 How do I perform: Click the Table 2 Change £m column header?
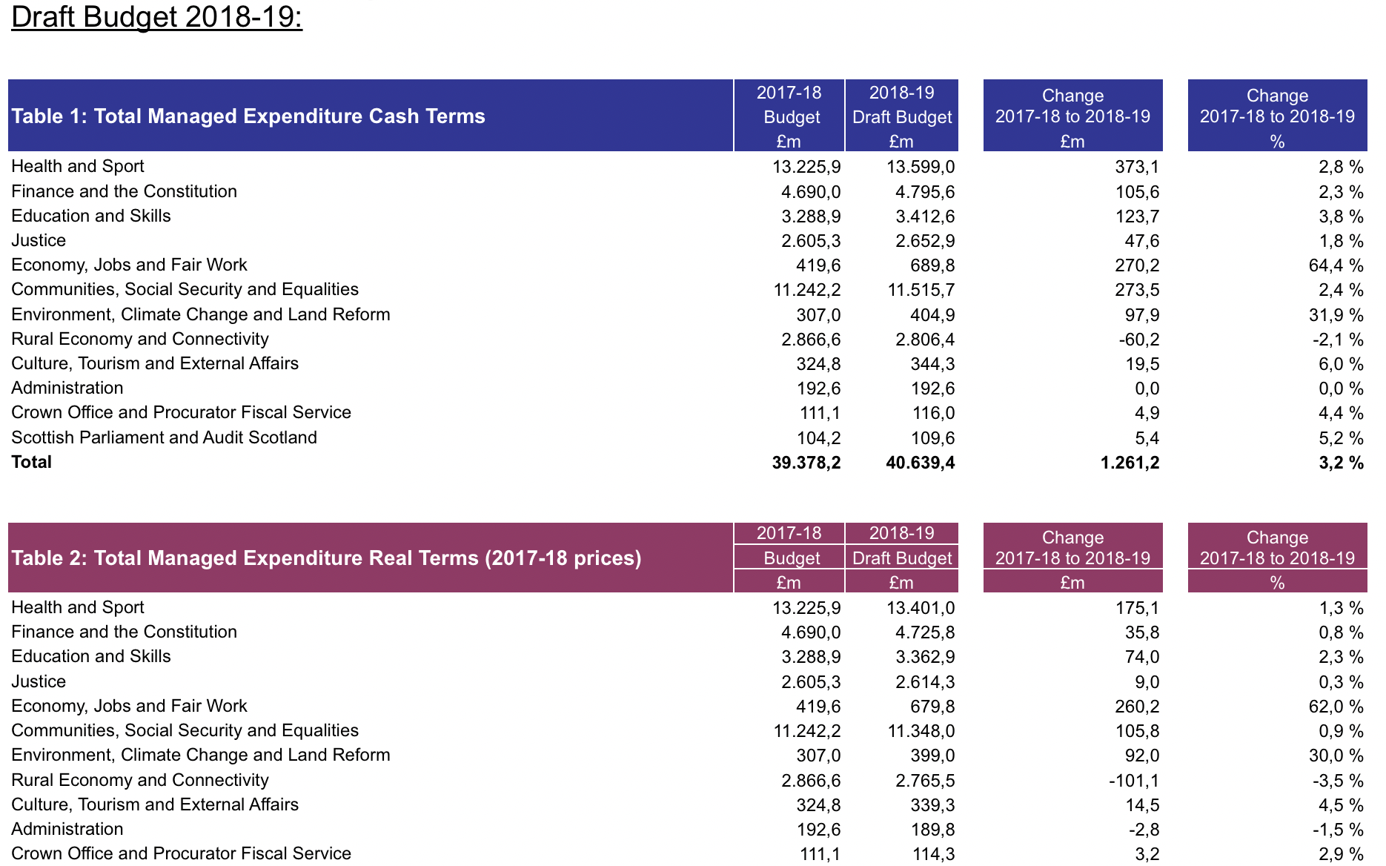(1072, 558)
